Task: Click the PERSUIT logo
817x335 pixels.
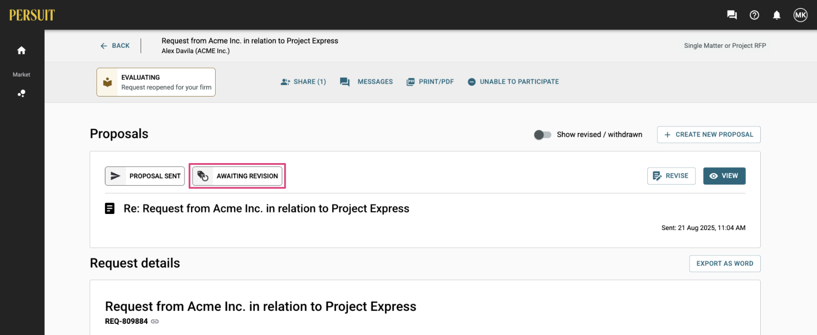Action: [32, 15]
